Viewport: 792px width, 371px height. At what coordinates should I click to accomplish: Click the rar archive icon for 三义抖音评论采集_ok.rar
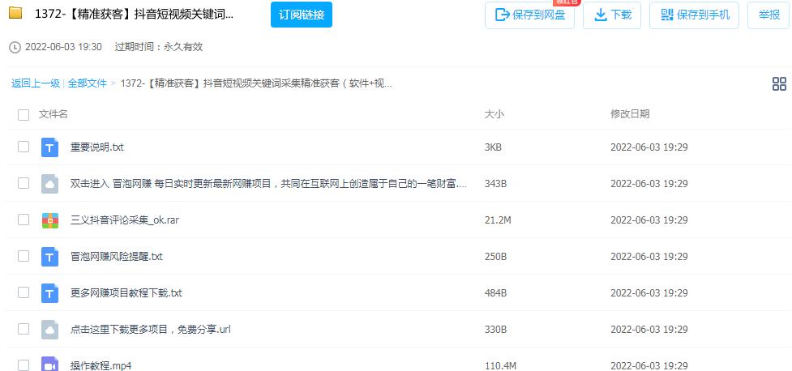(x=49, y=220)
